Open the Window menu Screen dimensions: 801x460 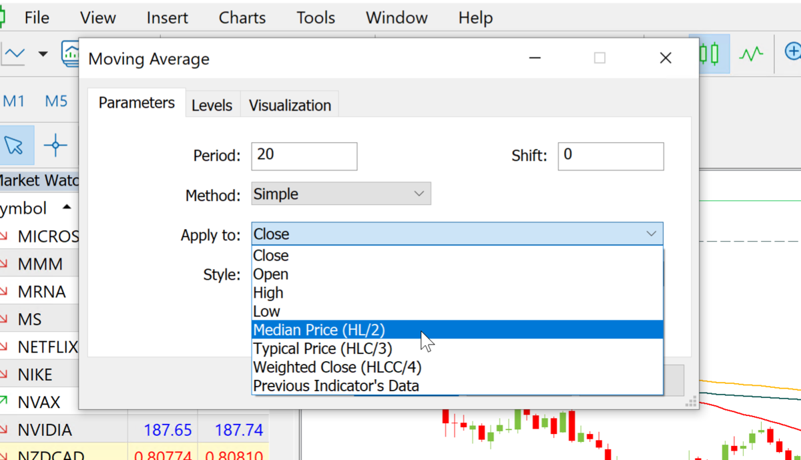pos(396,18)
